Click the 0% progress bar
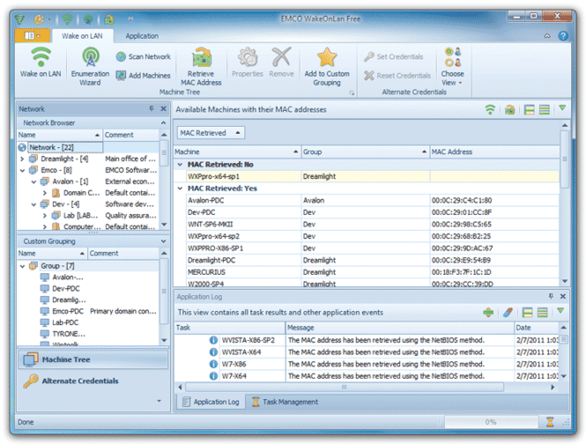The image size is (586, 444). point(490,422)
